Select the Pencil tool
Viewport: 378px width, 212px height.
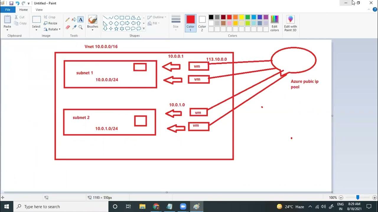pos(68,19)
